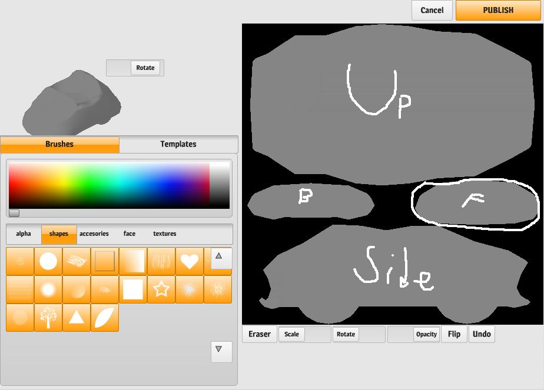Pick the small speckle cloud brush
The width and height of the screenshot is (544, 390).
[x=105, y=289]
